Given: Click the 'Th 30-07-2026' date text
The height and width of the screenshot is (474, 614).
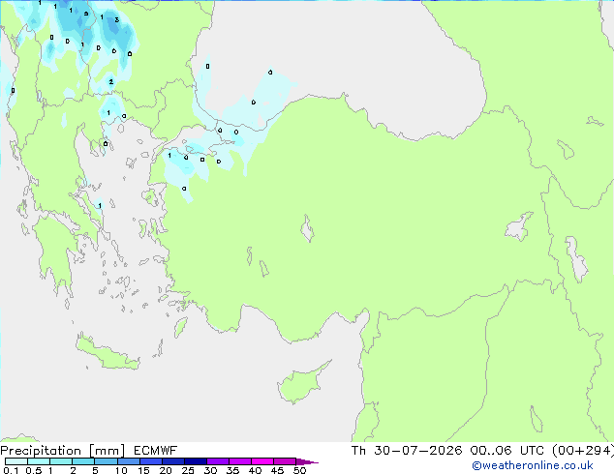Looking at the screenshot, I should pyautogui.click(x=407, y=451).
